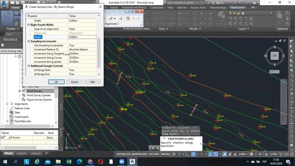Open object snap options dropdown arrow
Viewport: 295px width, 166px height.
(220, 154)
